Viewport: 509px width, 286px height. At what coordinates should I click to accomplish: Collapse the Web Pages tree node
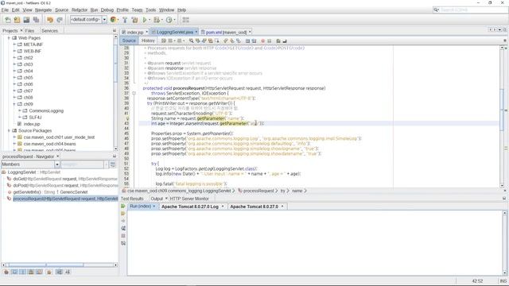point(9,38)
